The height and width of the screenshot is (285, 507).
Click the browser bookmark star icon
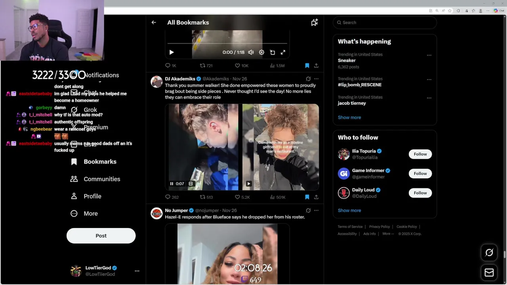(450, 11)
